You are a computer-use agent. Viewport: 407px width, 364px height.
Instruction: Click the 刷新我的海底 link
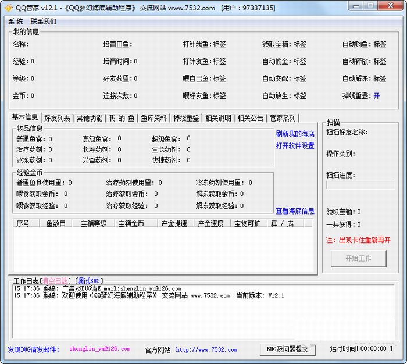[295, 134]
